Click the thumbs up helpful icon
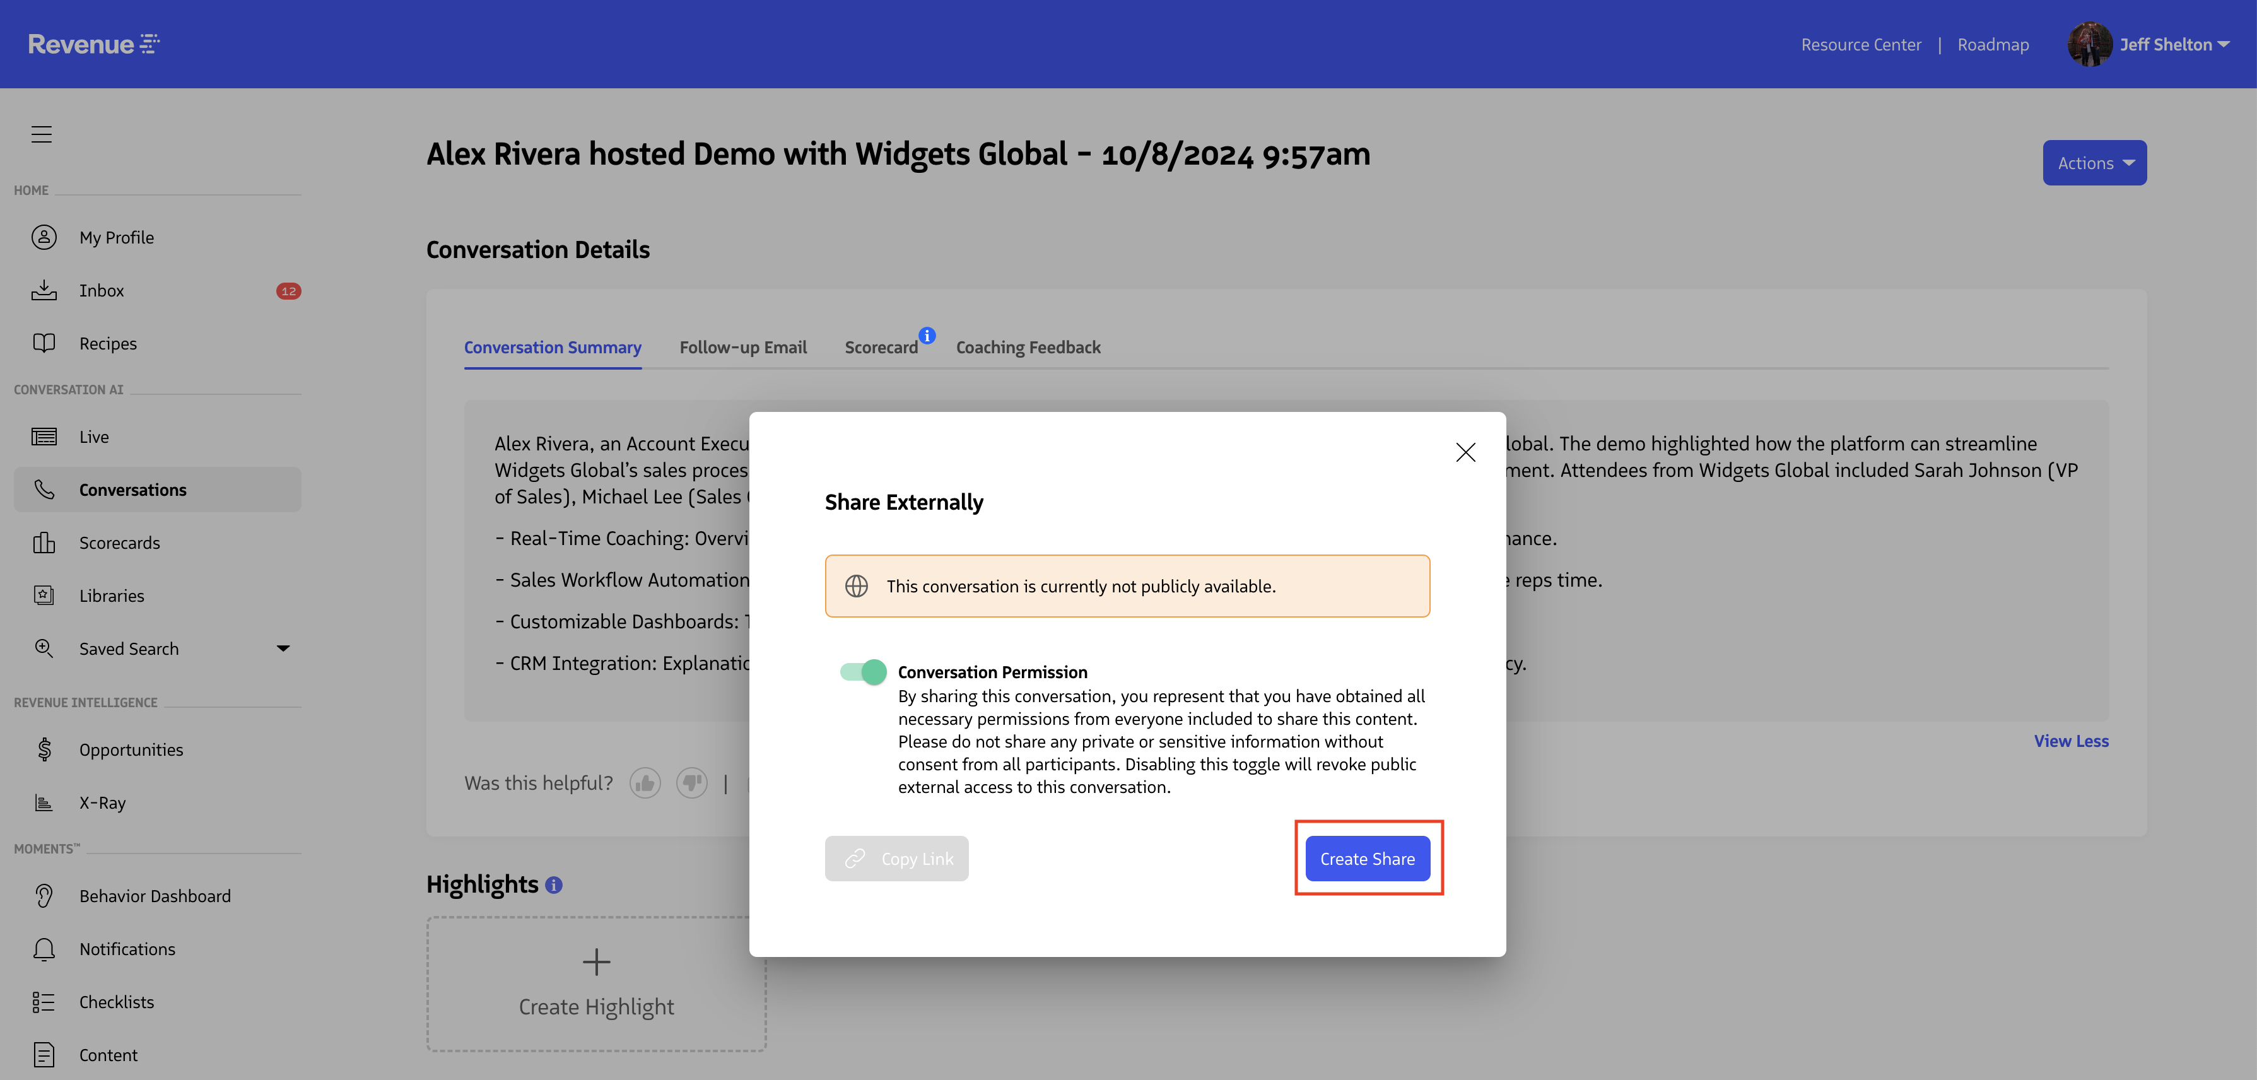The height and width of the screenshot is (1080, 2257). pos(645,783)
